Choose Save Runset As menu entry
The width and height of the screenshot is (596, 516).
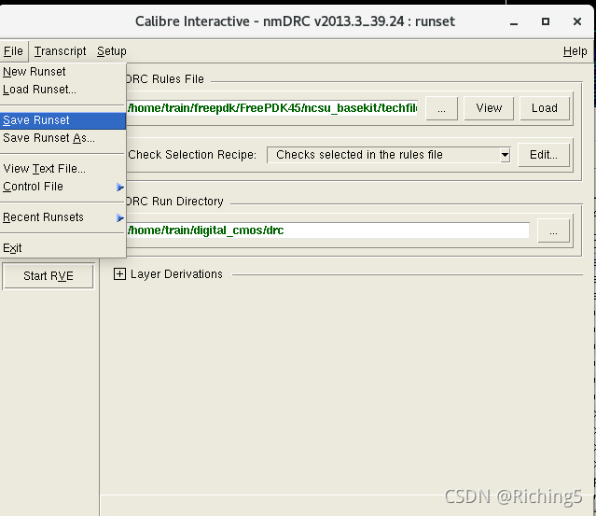click(49, 138)
